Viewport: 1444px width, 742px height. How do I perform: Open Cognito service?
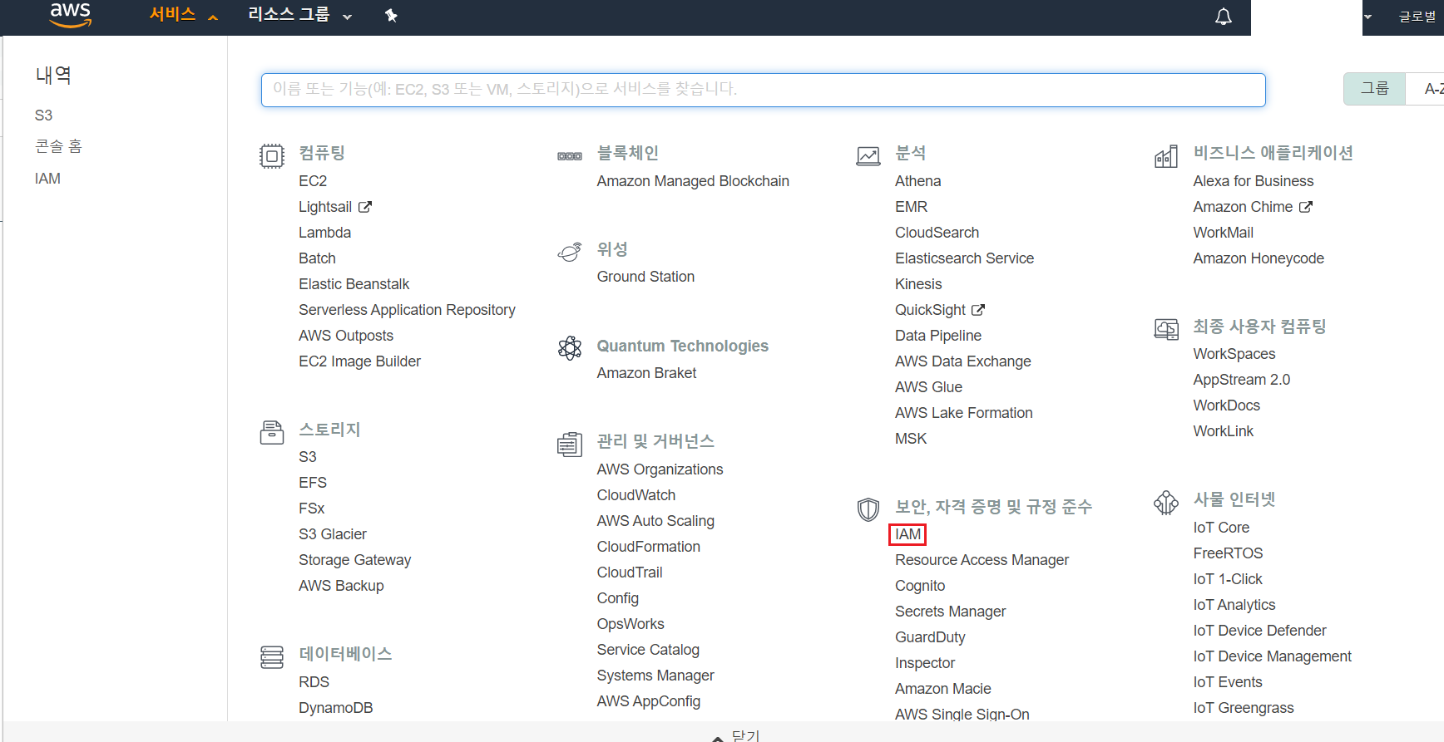click(920, 586)
